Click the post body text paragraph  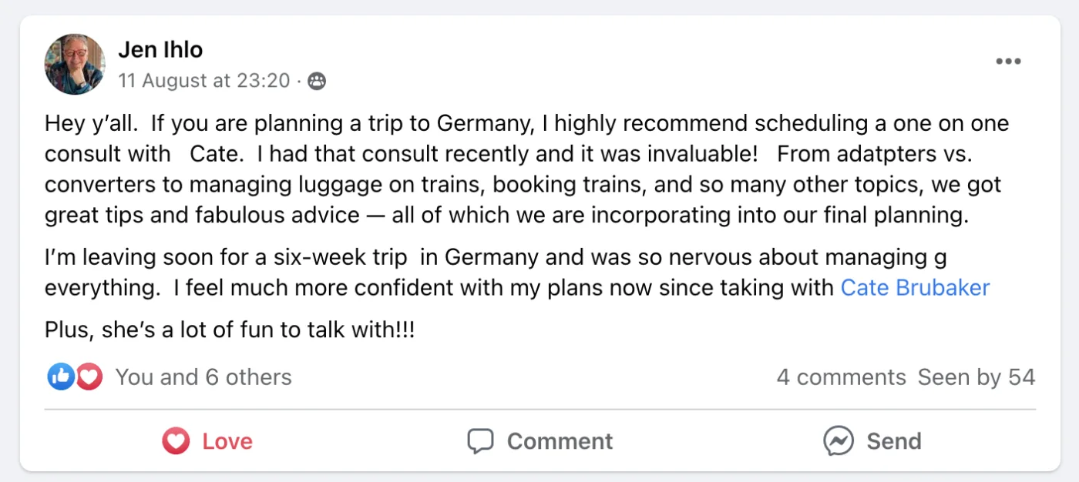pyautogui.click(x=527, y=169)
